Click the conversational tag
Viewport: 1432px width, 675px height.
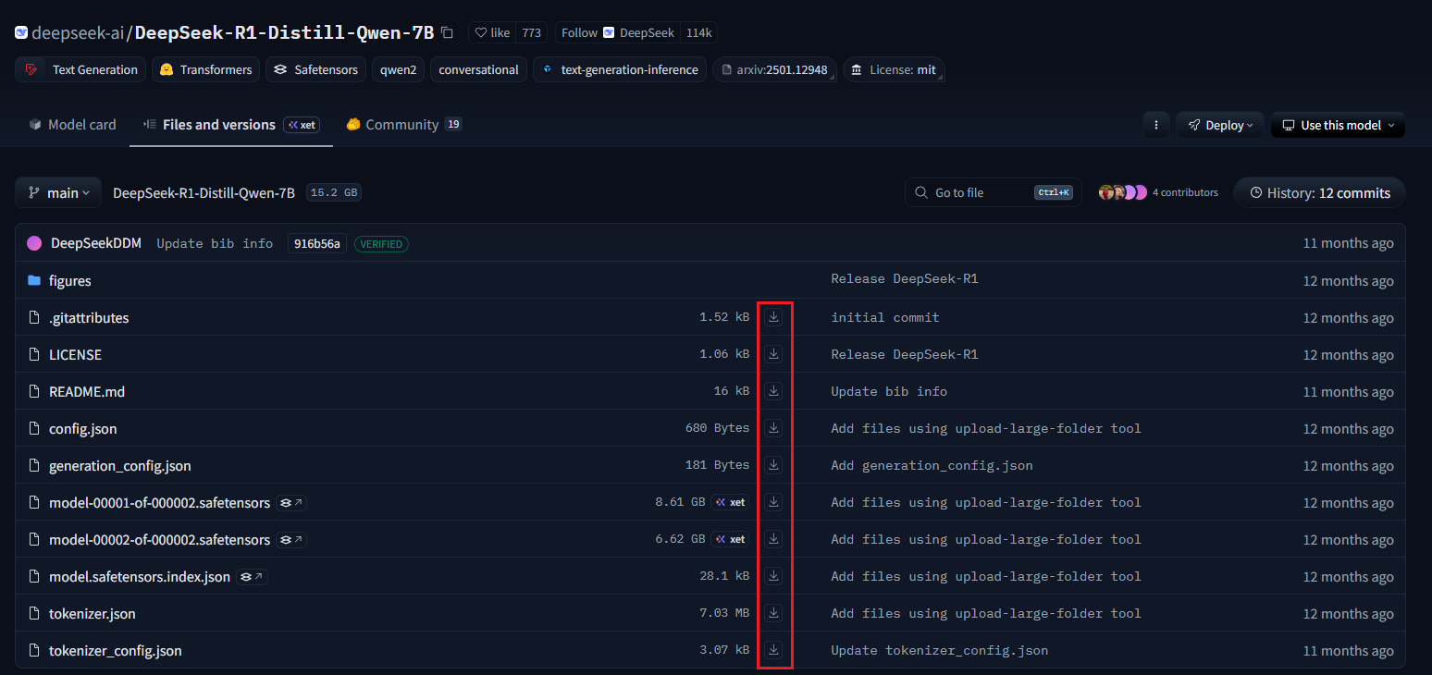478,69
